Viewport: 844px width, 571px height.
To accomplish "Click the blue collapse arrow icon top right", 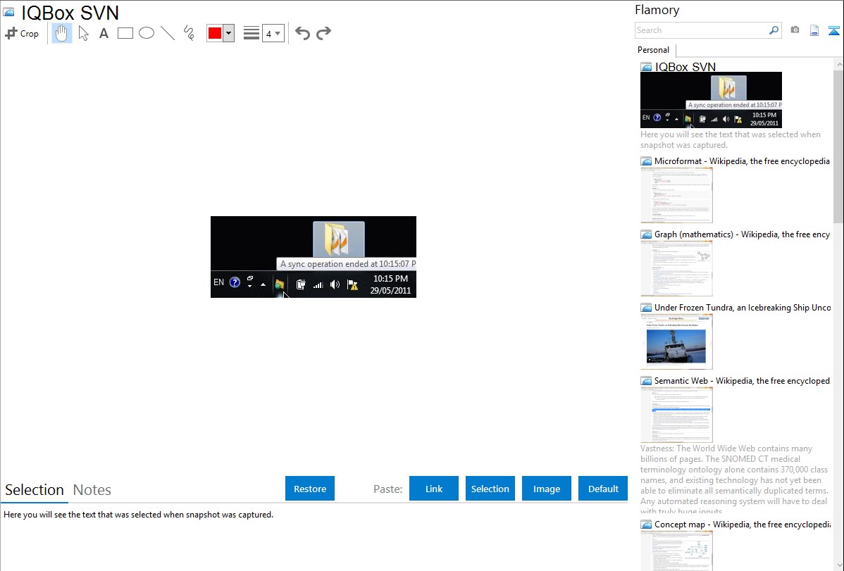I will [833, 30].
